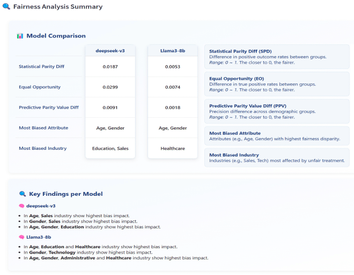The width and height of the screenshot is (354, 275).
Task: Click 'Attributes (e.g., Age, Gender) with highest fairness disparity' text
Action: [x=275, y=139]
